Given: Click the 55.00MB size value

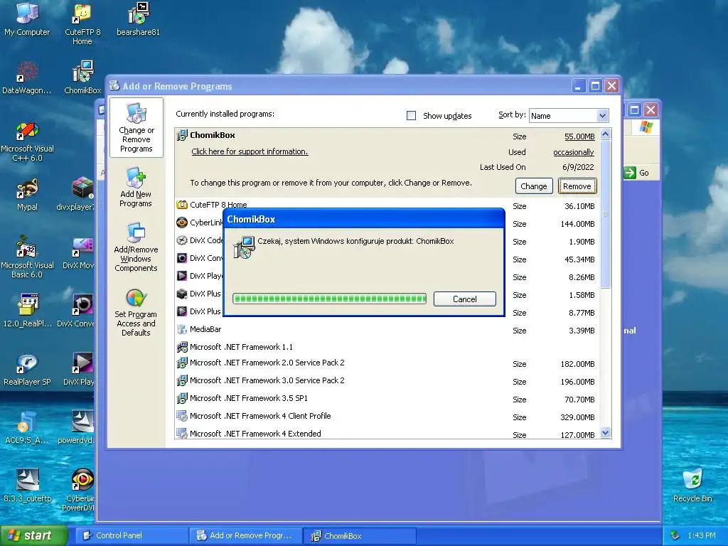Looking at the screenshot, I should click(x=579, y=136).
